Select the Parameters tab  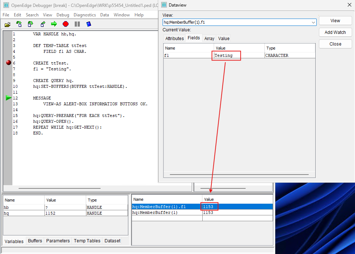[x=58, y=241]
